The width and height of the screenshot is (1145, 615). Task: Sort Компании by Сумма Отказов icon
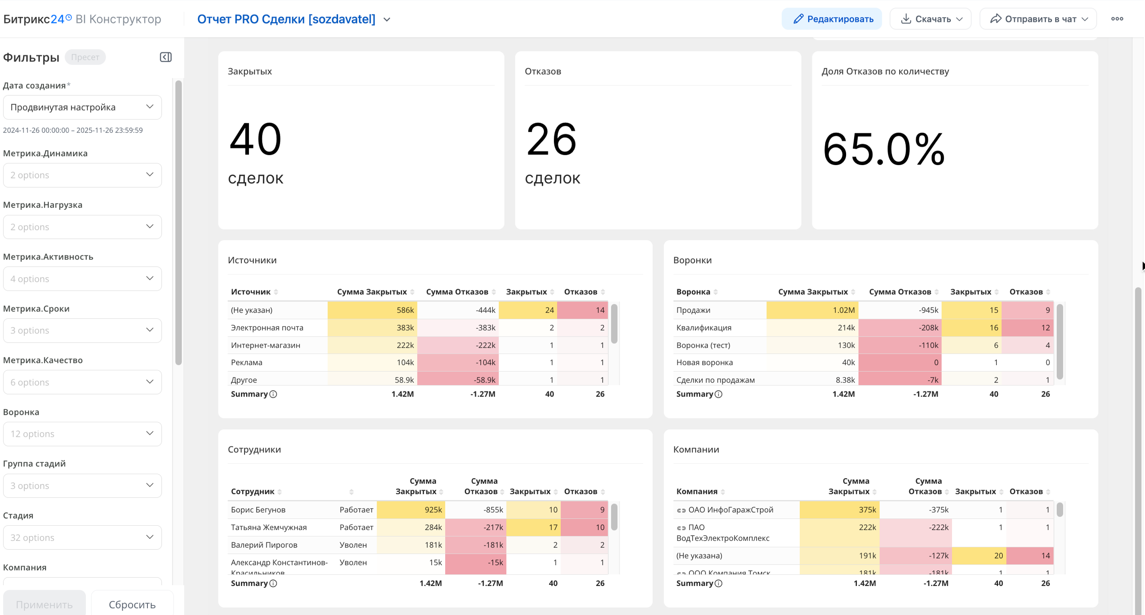click(946, 492)
